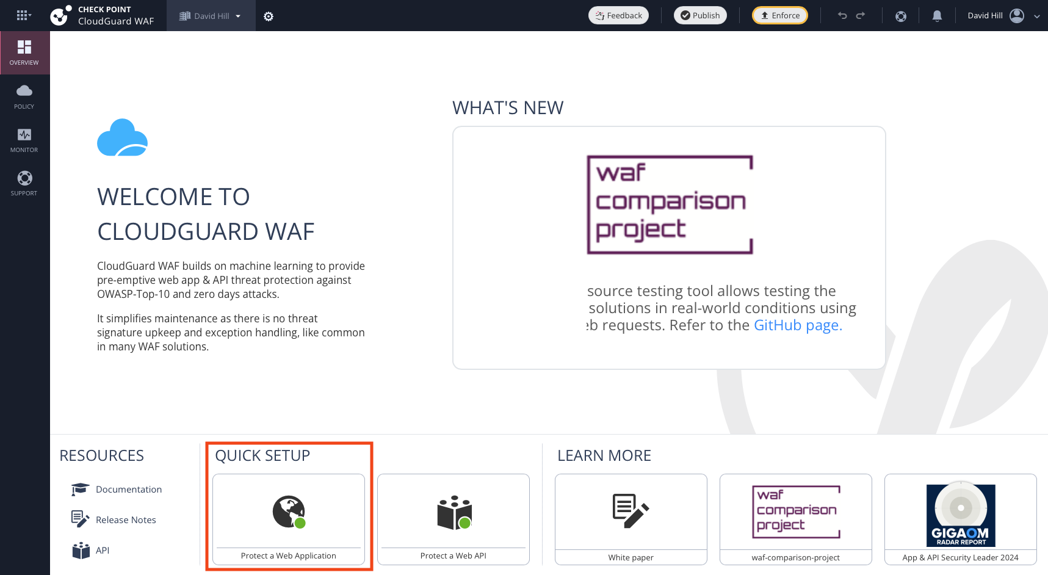Open the Documentation link

pos(129,490)
